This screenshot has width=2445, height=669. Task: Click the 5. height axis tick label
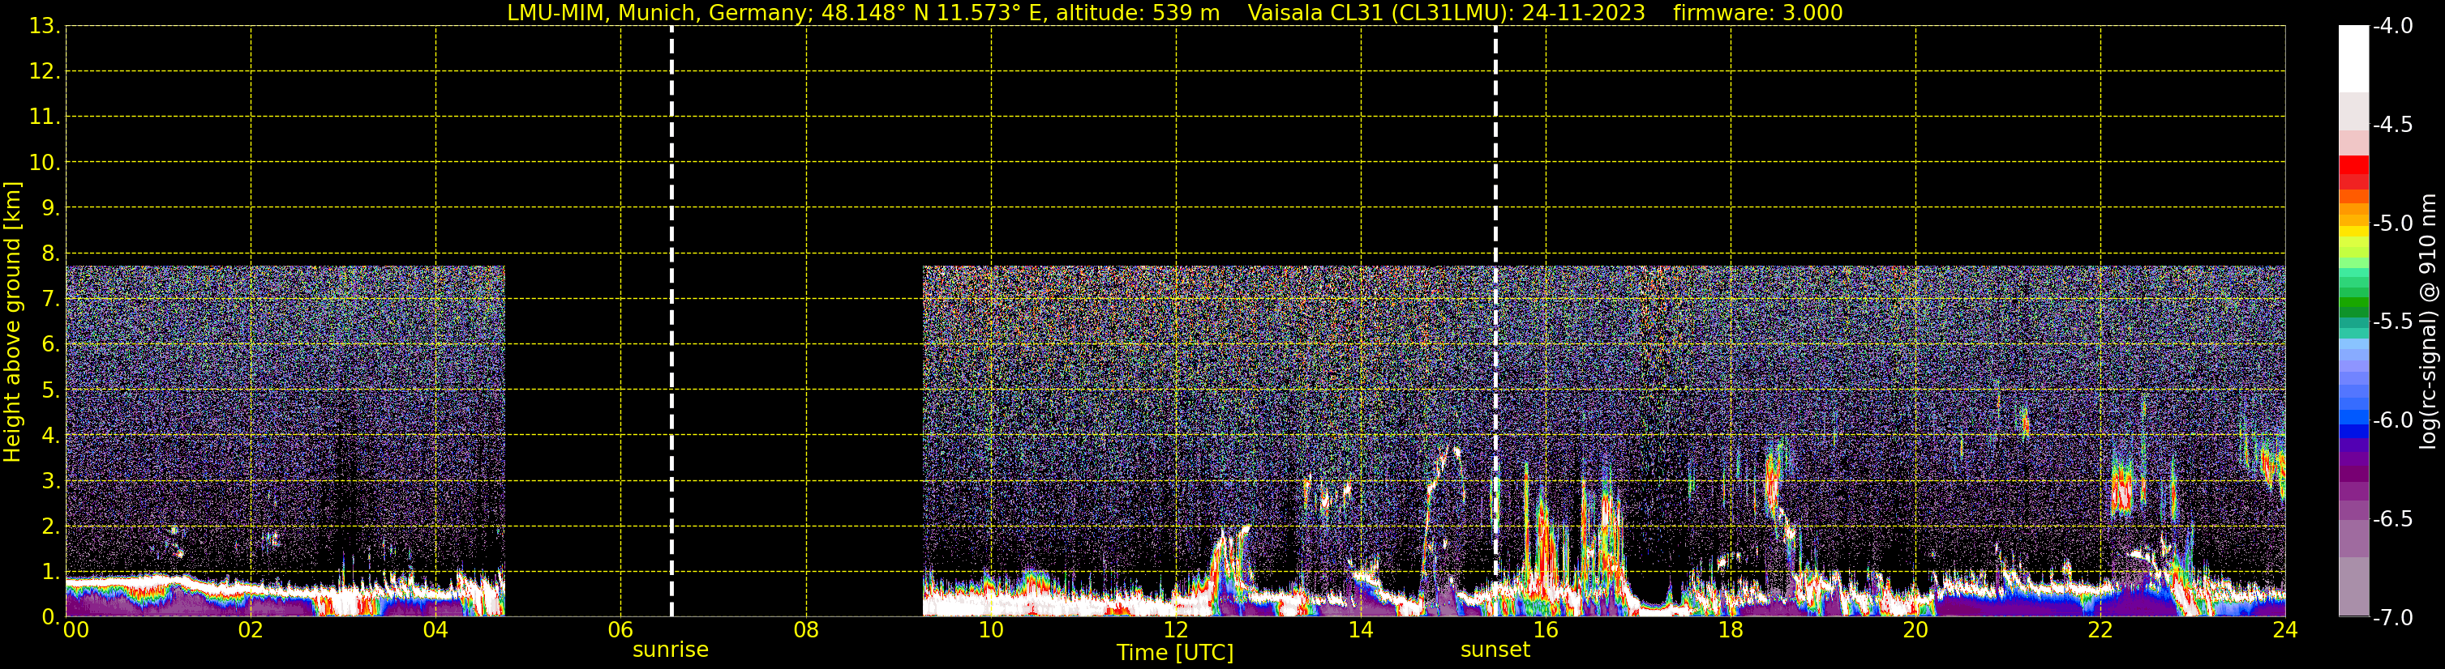[x=49, y=390]
